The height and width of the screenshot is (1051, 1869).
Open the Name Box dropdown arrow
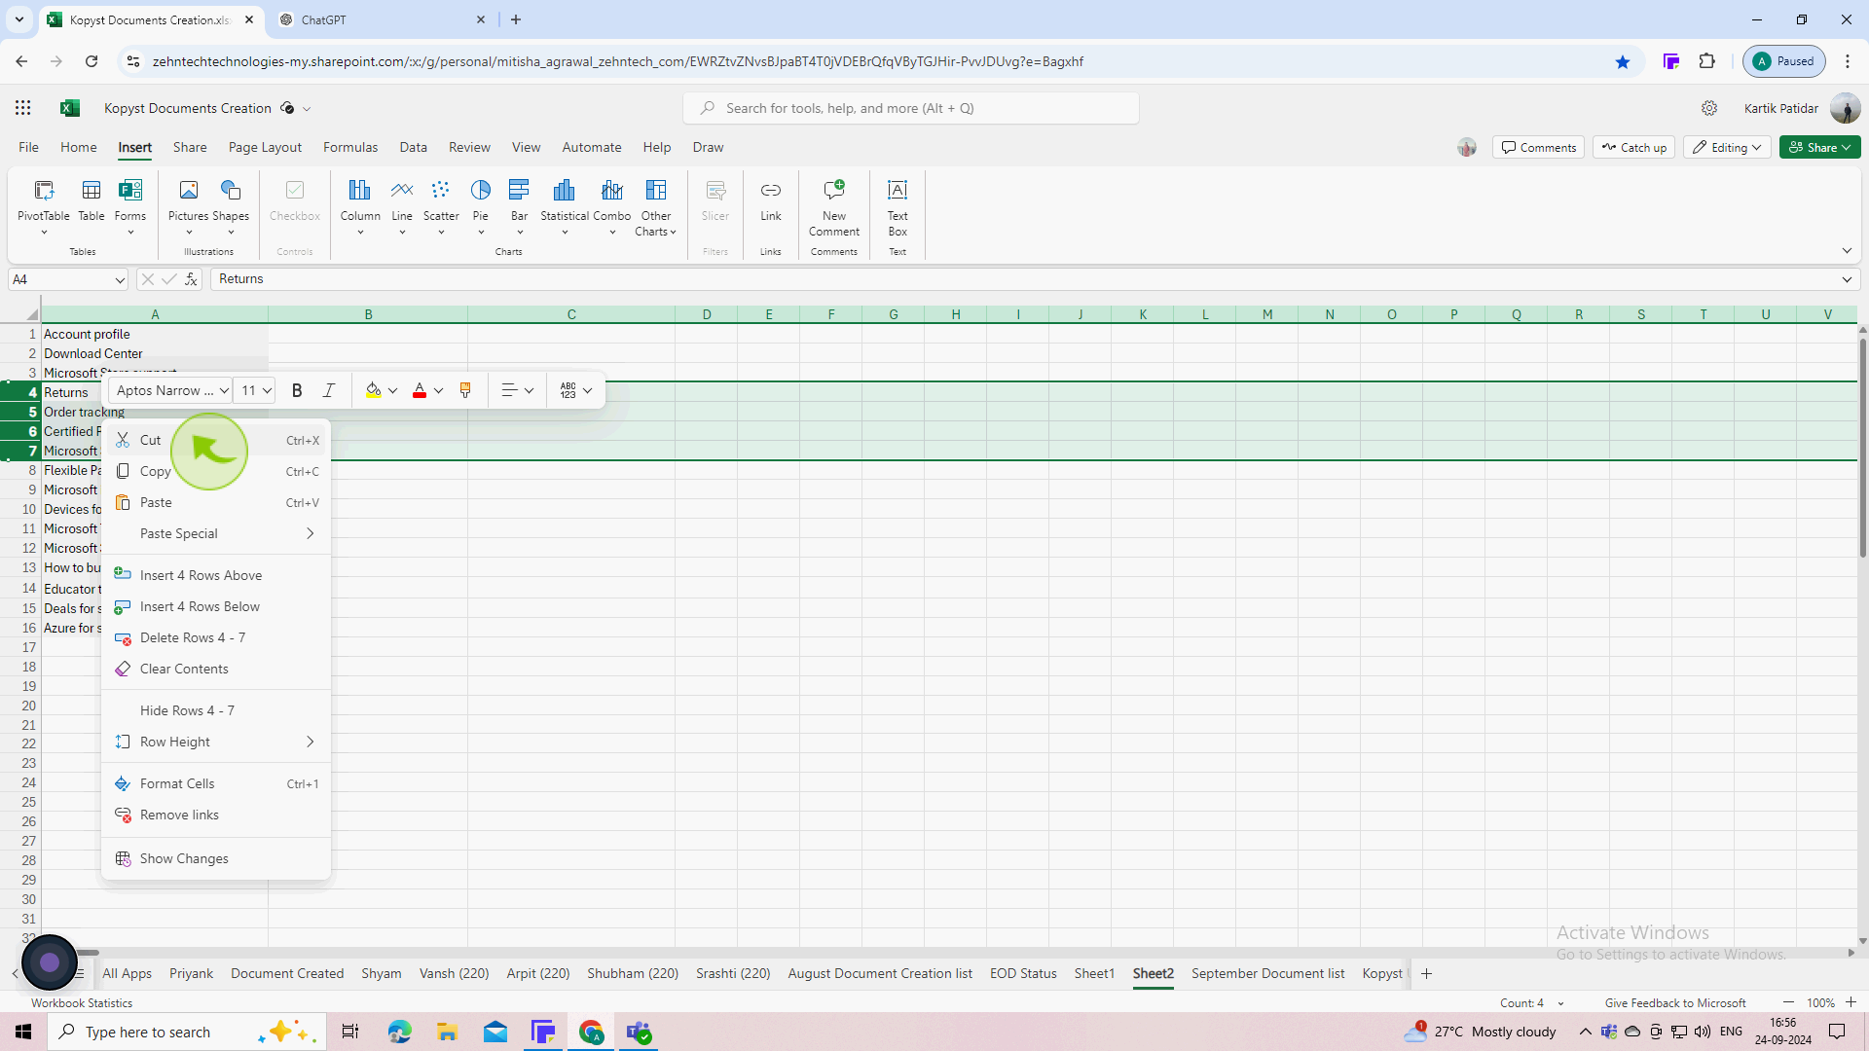[x=120, y=280]
